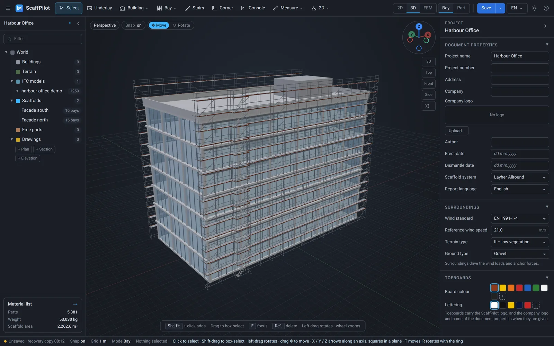Open the help icon
554x346 pixels.
pos(546,8)
